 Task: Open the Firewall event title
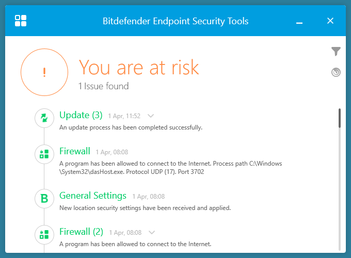pyautogui.click(x=75, y=151)
